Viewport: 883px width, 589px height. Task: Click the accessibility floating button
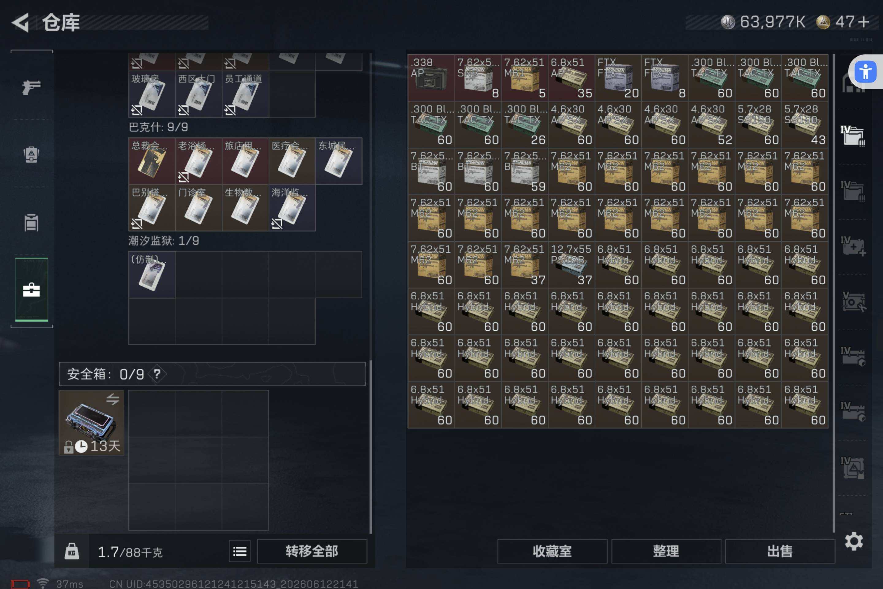[865, 71]
